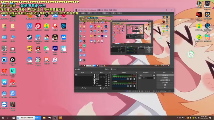214x120 pixels.
Task: Open the 配置文件(P) menu in OBS
Action: tap(97, 13)
